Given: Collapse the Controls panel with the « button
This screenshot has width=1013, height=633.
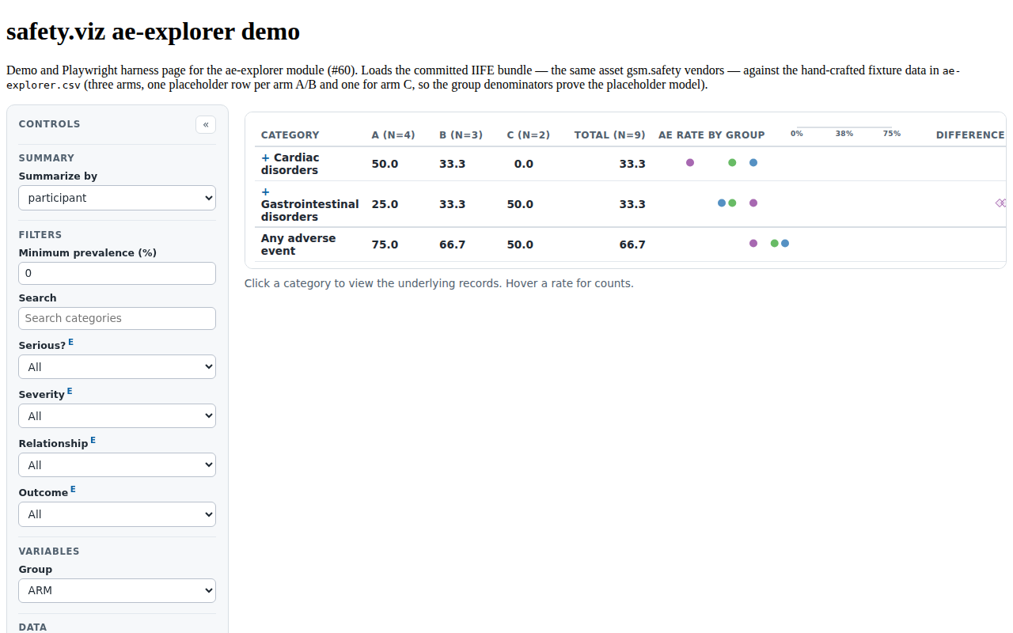Looking at the screenshot, I should pyautogui.click(x=206, y=124).
